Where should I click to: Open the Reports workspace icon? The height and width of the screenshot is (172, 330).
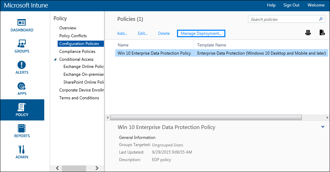(x=22, y=129)
